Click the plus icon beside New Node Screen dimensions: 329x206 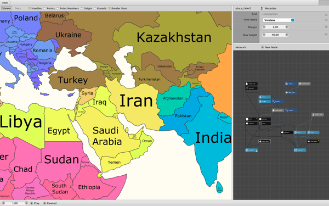[262, 47]
